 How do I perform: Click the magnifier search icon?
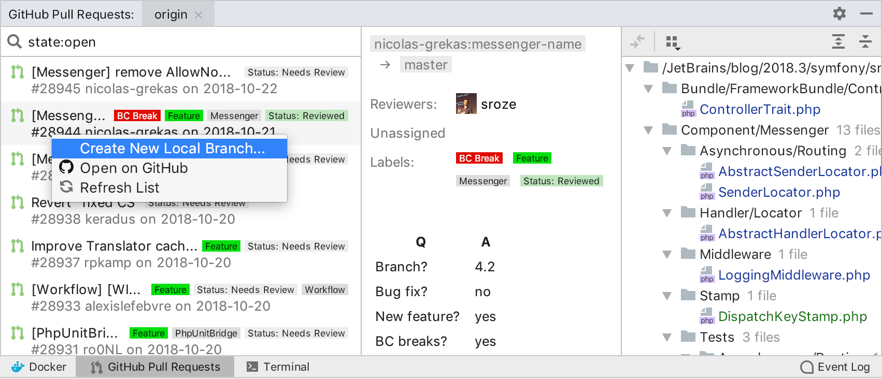tap(15, 41)
